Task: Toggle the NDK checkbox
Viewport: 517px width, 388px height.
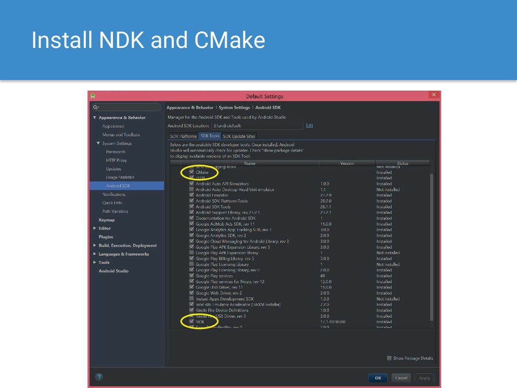Action: point(191,321)
